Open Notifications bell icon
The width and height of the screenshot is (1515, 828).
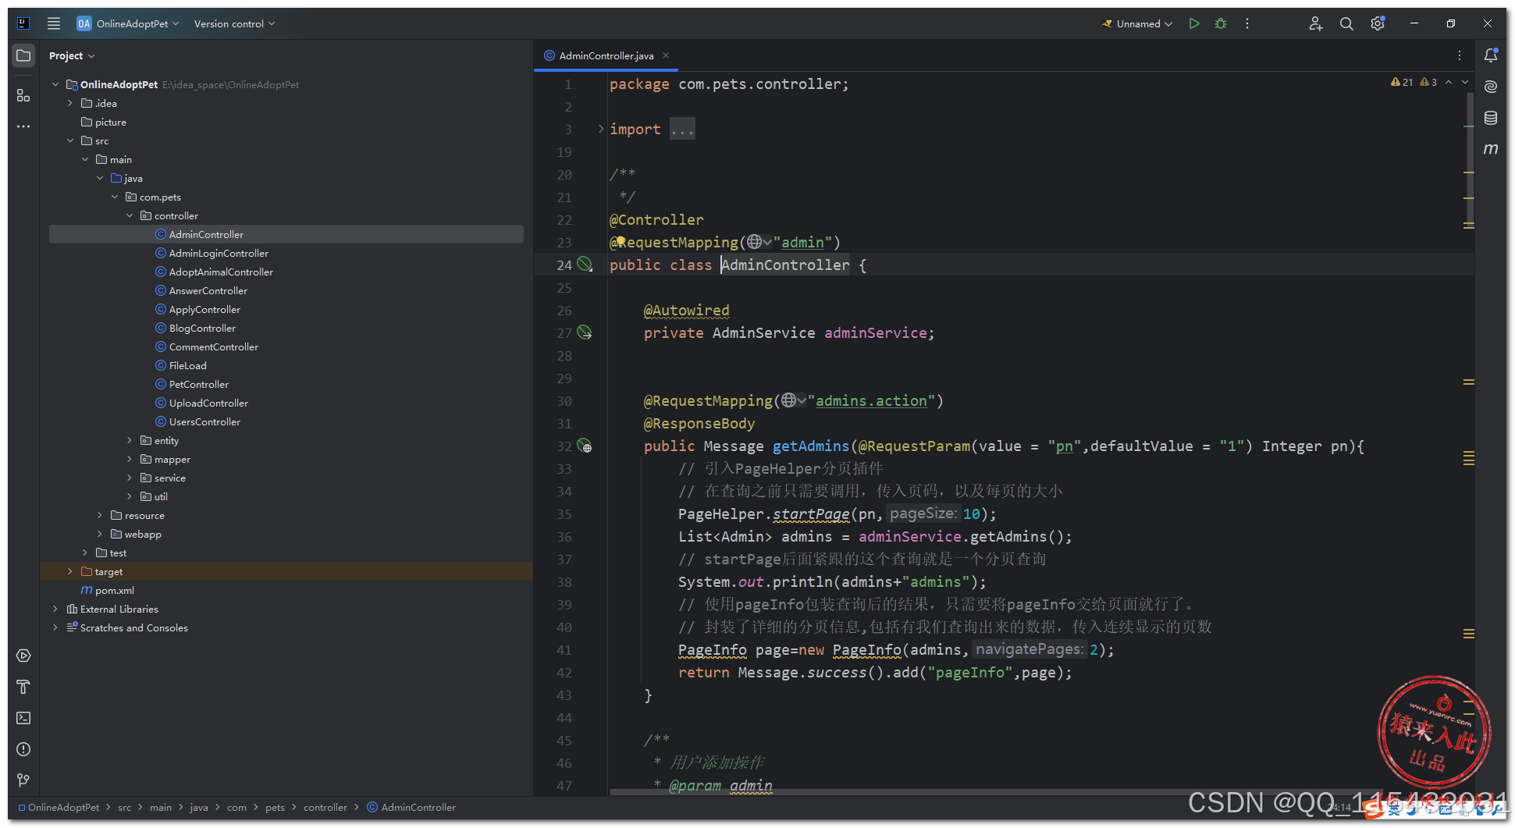pos(1491,55)
